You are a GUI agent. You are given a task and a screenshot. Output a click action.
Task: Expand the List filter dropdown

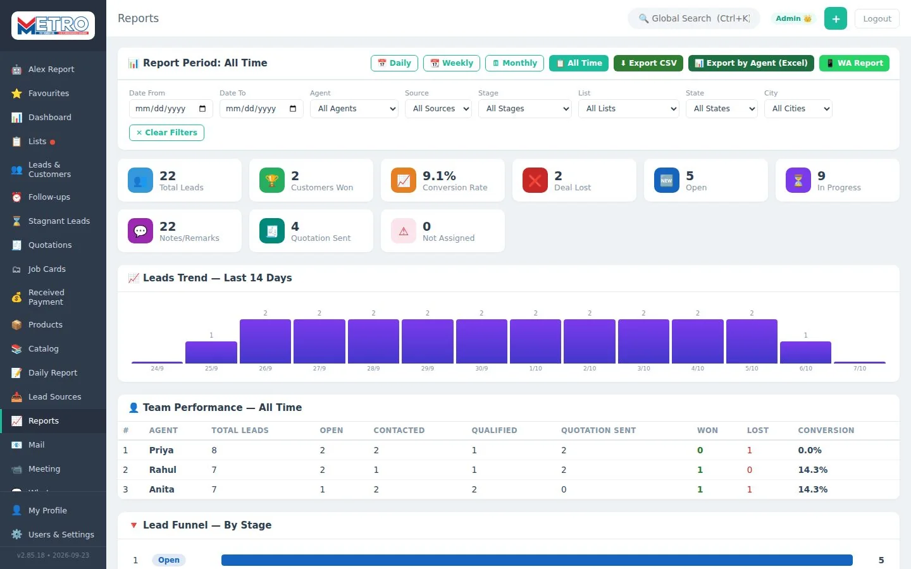pos(629,109)
